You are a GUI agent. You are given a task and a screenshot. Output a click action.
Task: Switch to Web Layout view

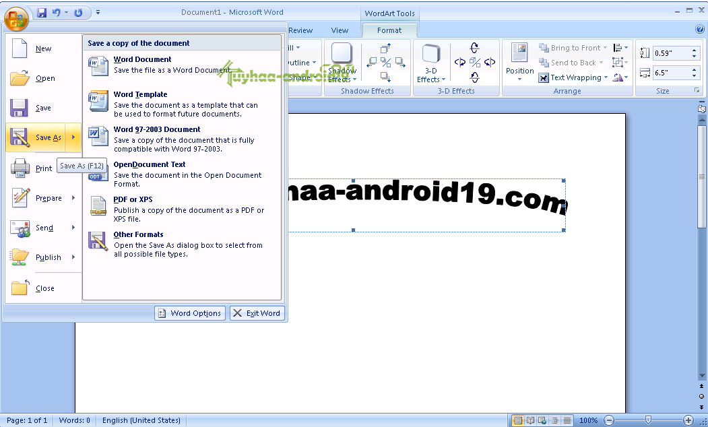tap(542, 420)
